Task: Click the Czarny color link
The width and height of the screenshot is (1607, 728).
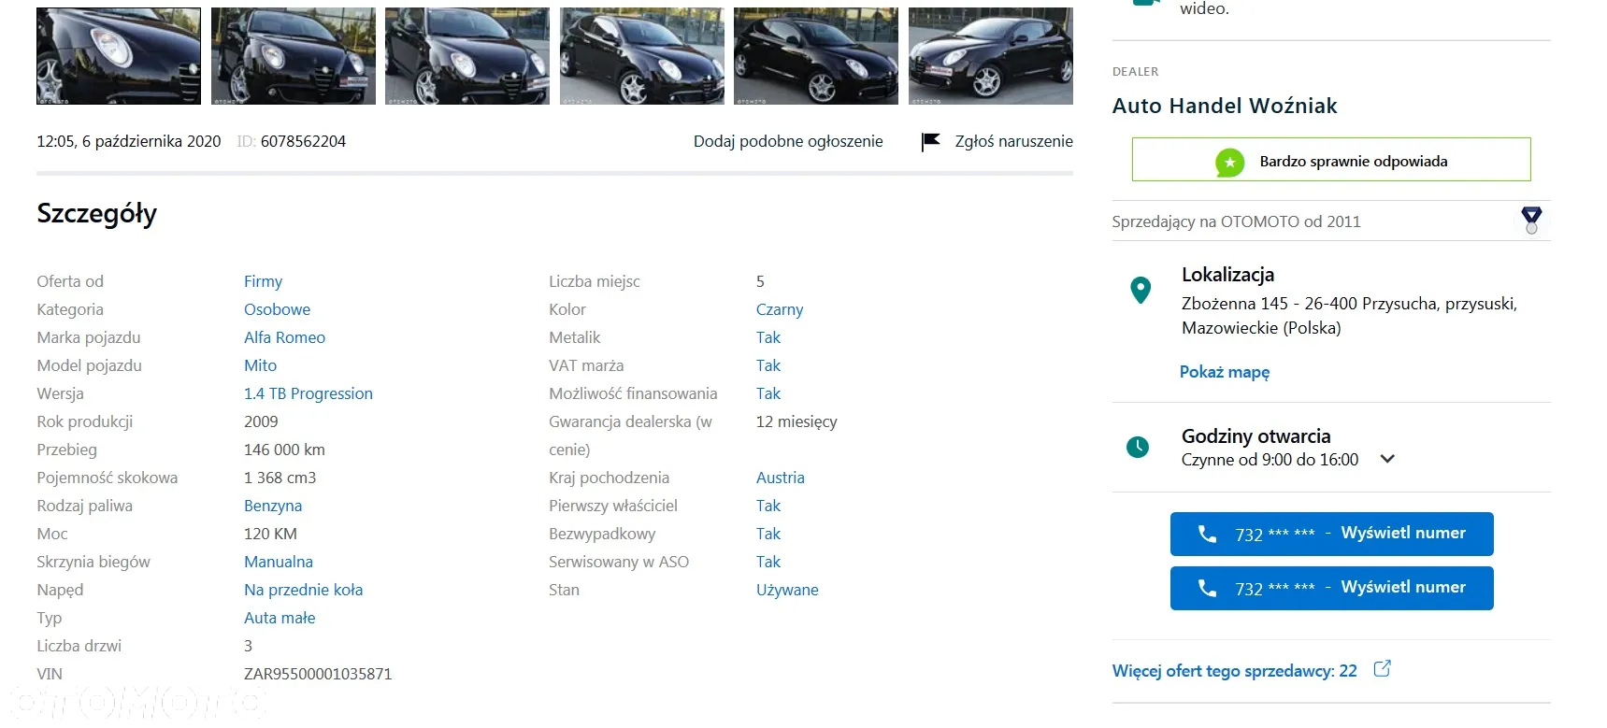Action: pos(780,309)
